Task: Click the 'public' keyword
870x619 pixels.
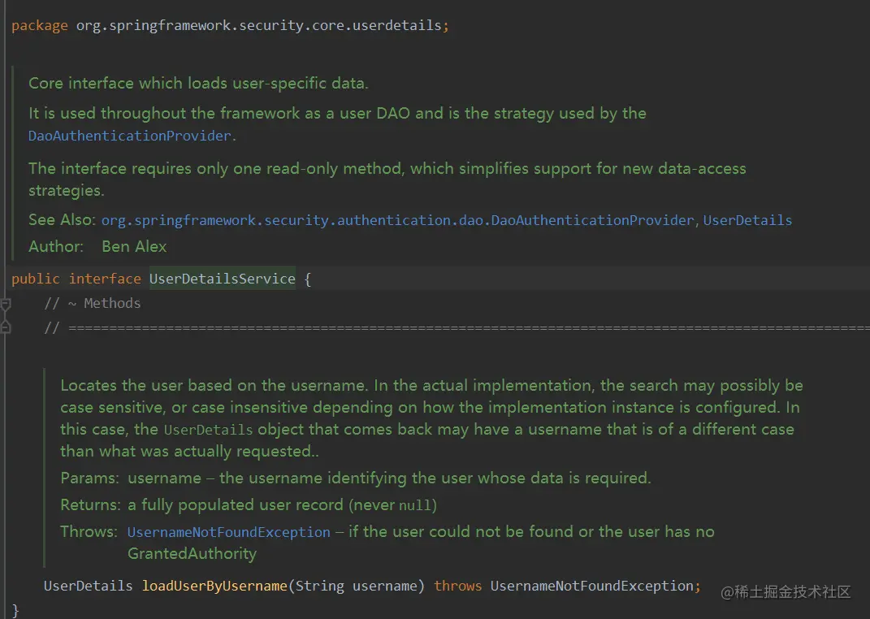Action: (x=36, y=279)
